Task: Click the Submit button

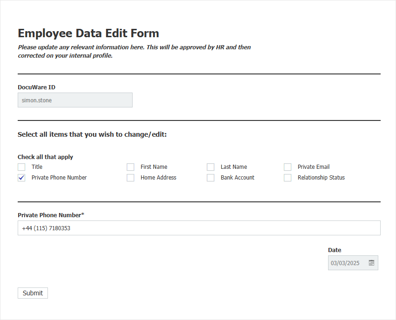Action: (x=33, y=293)
